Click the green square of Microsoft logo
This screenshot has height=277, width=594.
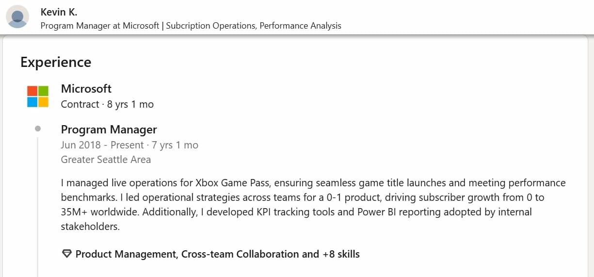tap(43, 91)
